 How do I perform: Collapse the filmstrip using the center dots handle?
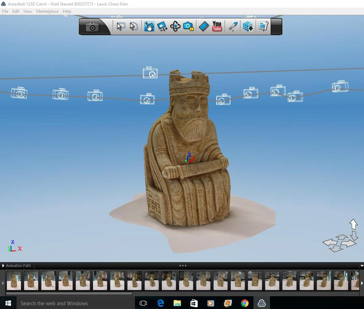click(x=183, y=265)
